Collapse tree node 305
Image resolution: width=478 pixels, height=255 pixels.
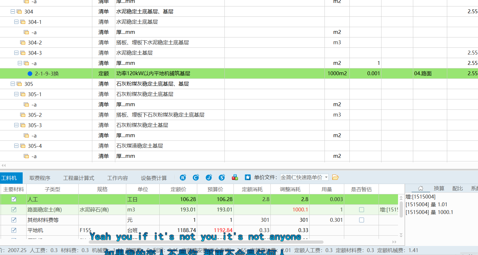point(13,84)
